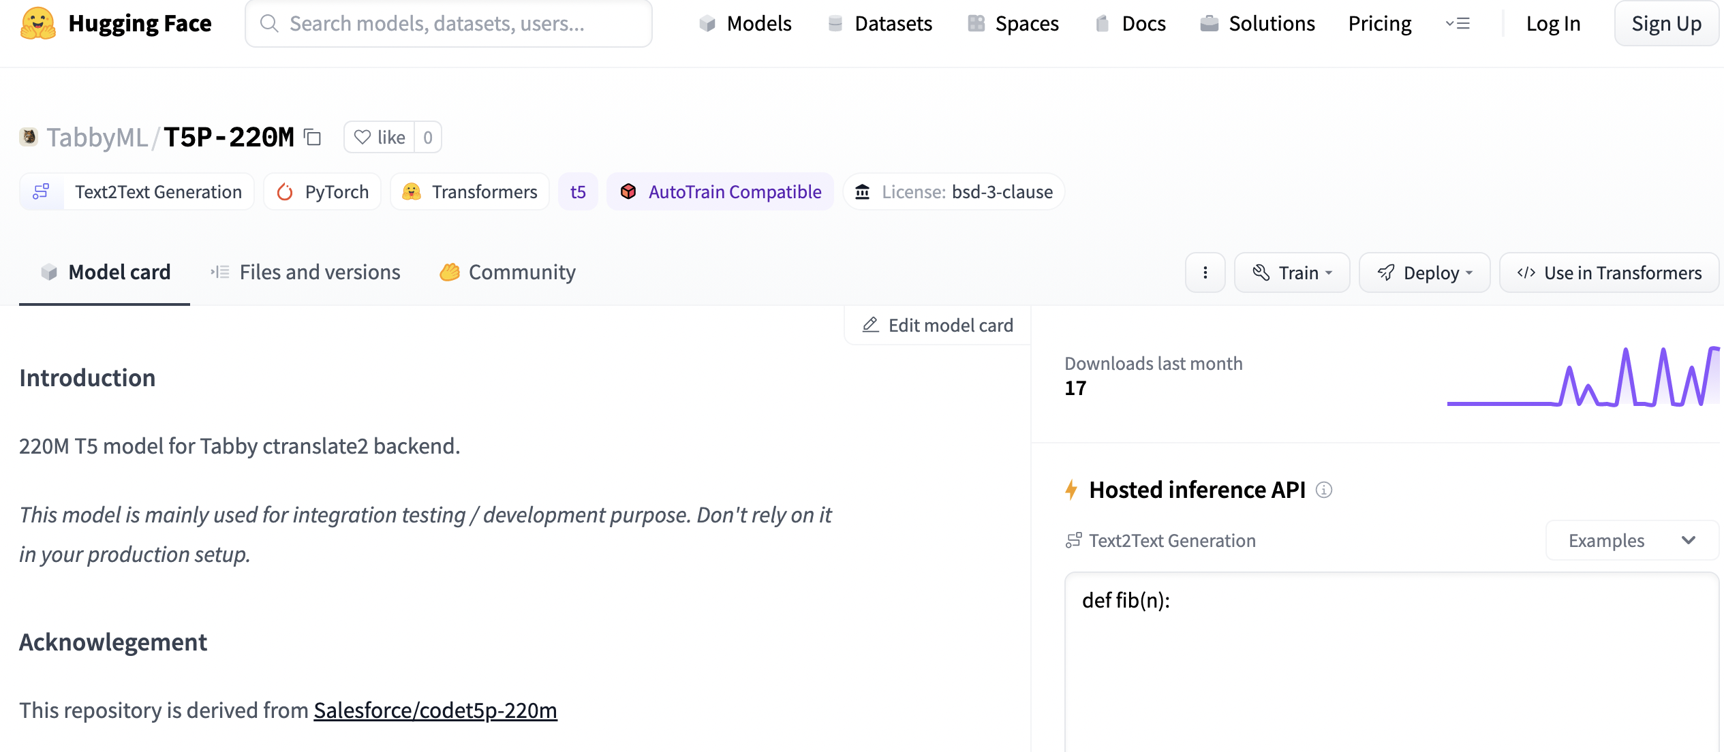This screenshot has width=1724, height=752.
Task: Focus the search models input field
Action: pos(450,24)
